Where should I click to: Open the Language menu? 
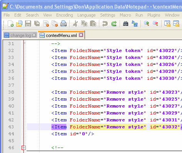coord(86,15)
